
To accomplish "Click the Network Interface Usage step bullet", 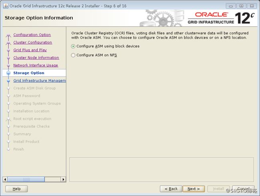I will pyautogui.click(x=8, y=65).
